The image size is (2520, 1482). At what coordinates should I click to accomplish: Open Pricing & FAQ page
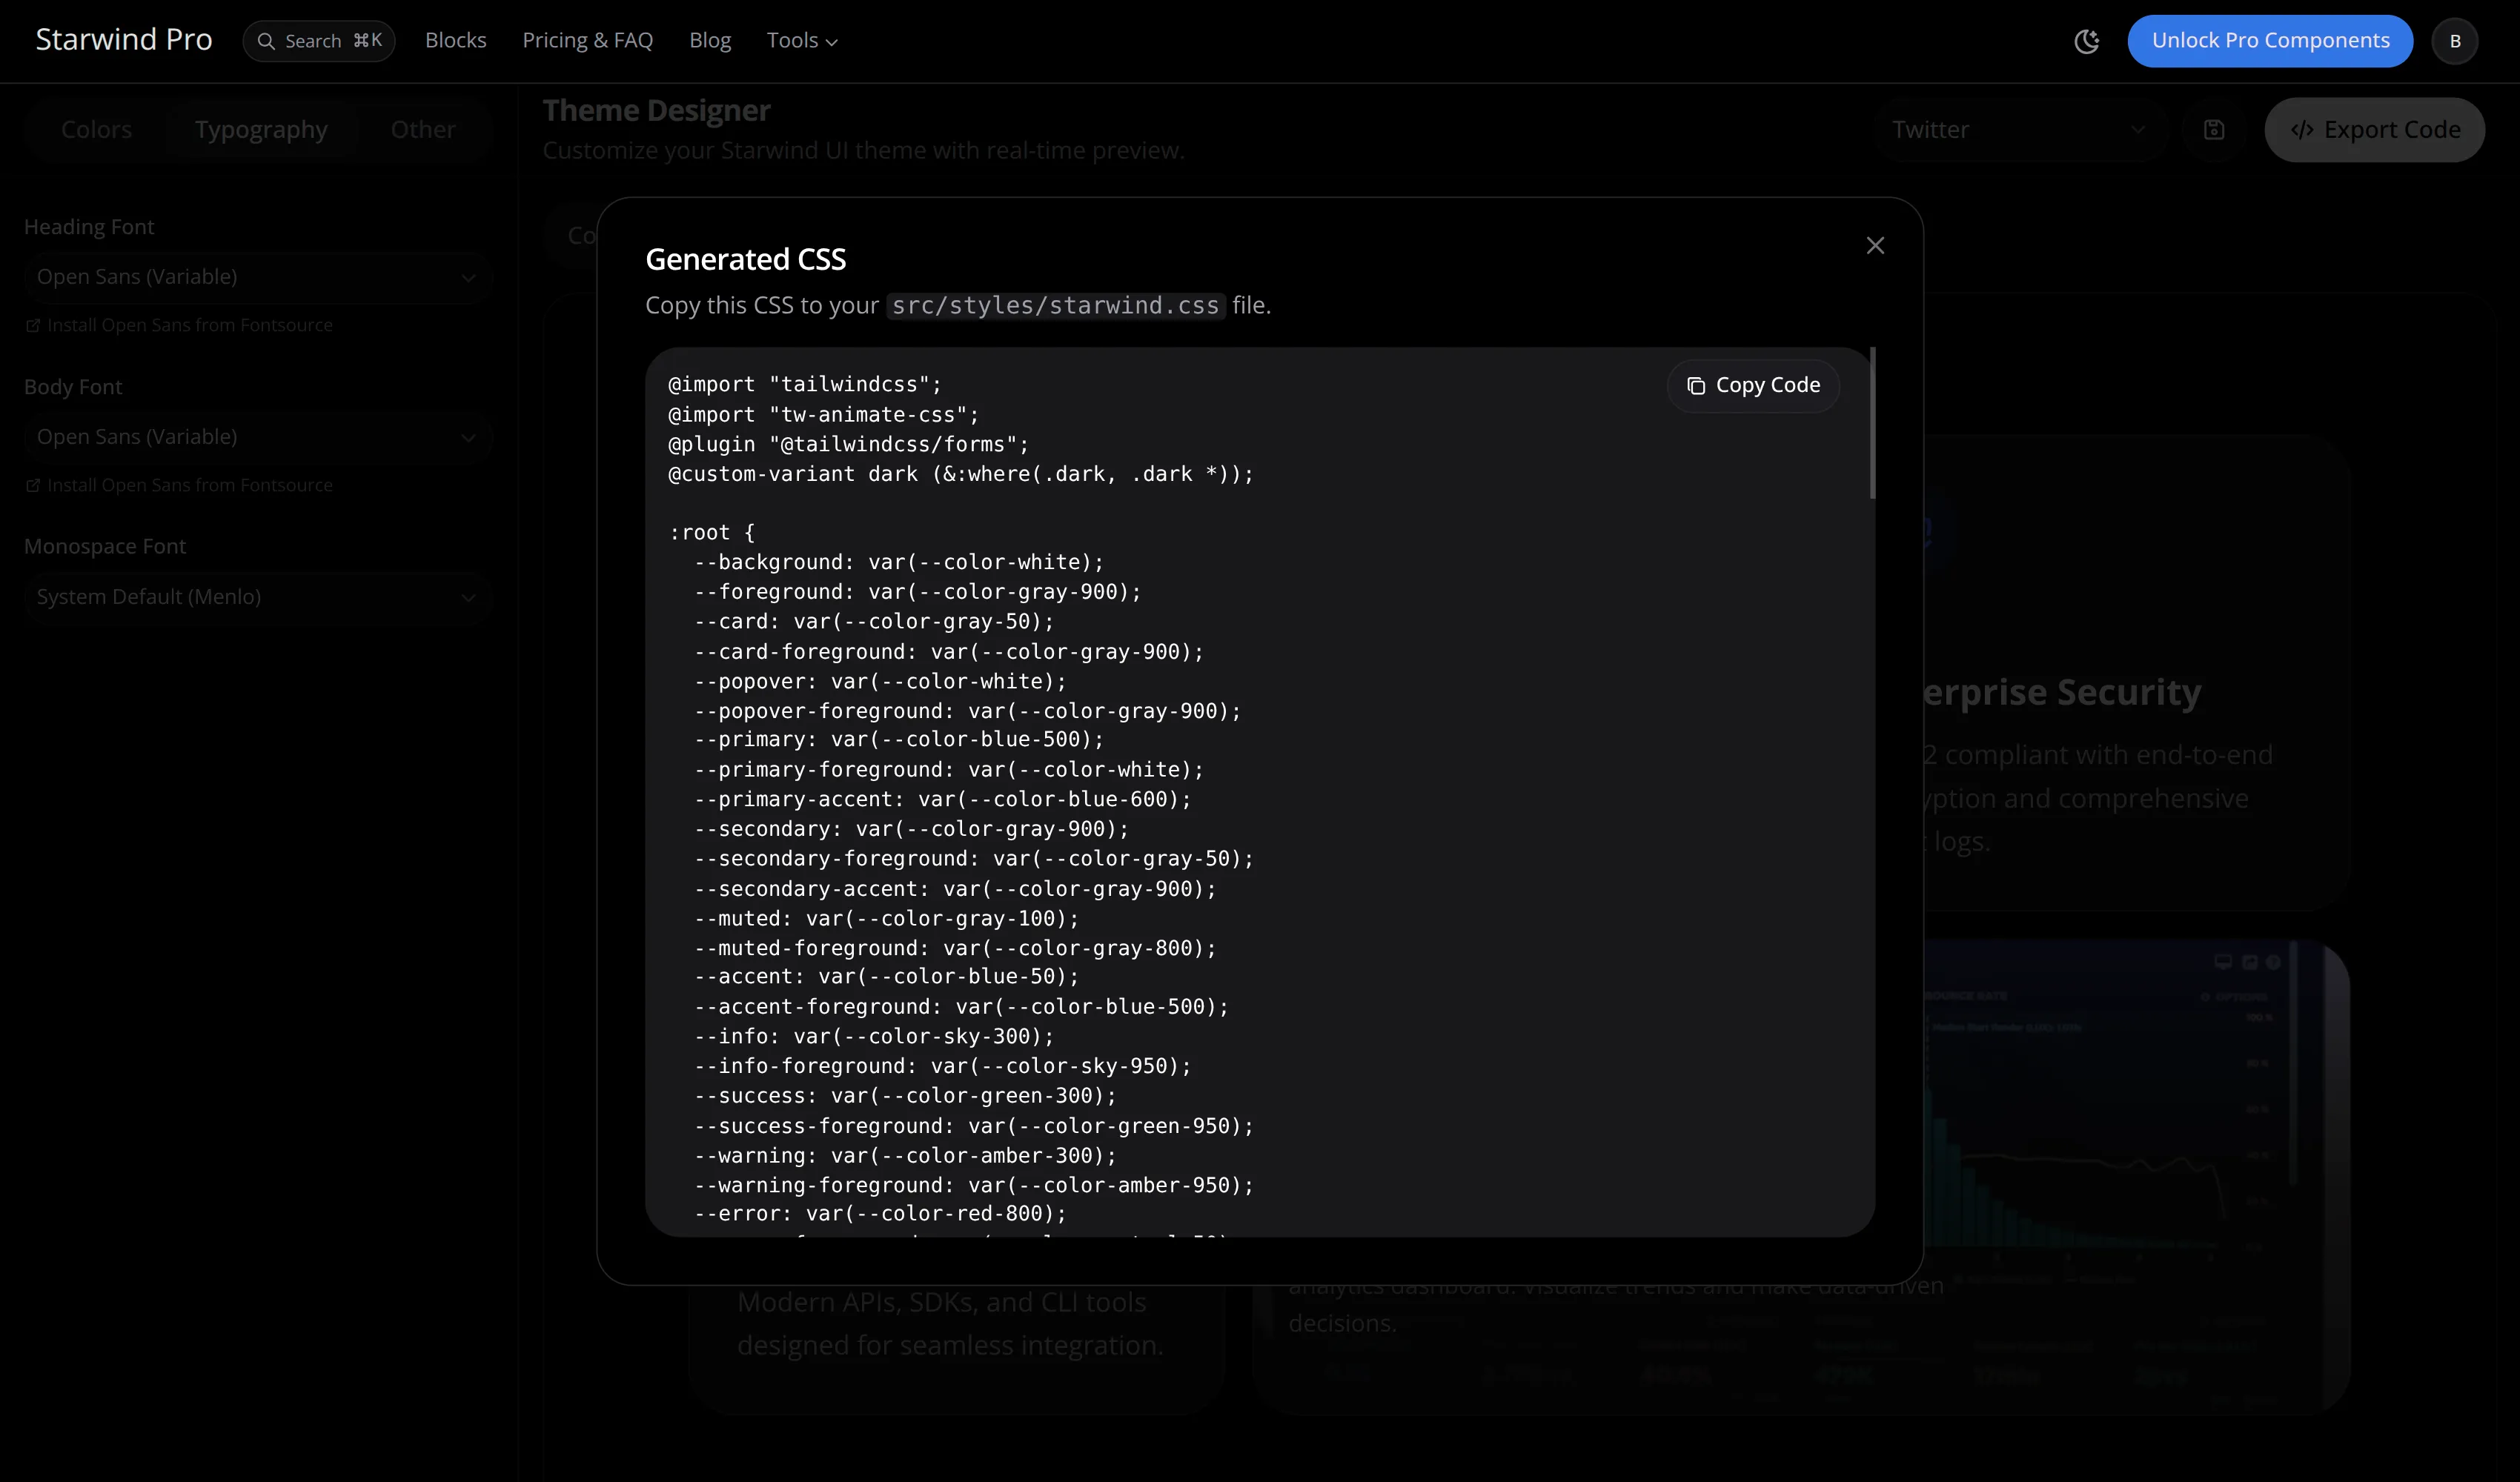pyautogui.click(x=588, y=41)
